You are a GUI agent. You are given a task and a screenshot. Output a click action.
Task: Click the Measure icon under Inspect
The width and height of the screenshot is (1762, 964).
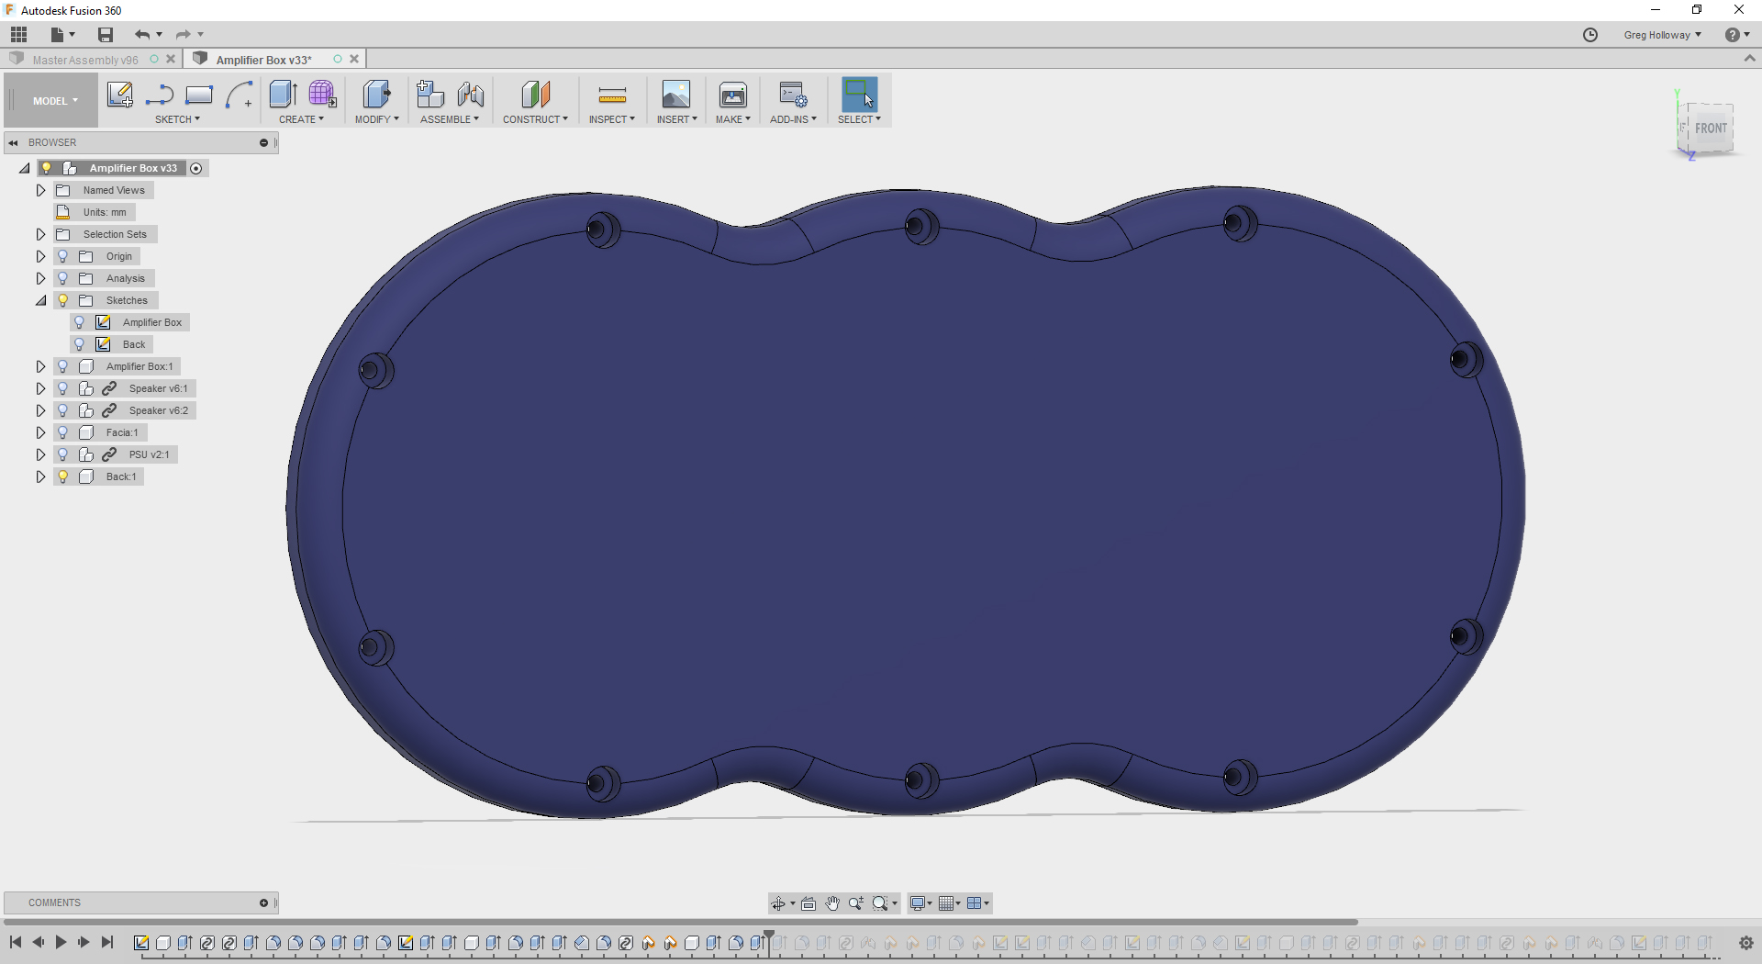coord(610,95)
